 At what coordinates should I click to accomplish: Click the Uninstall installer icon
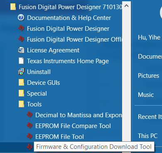coord(21,72)
